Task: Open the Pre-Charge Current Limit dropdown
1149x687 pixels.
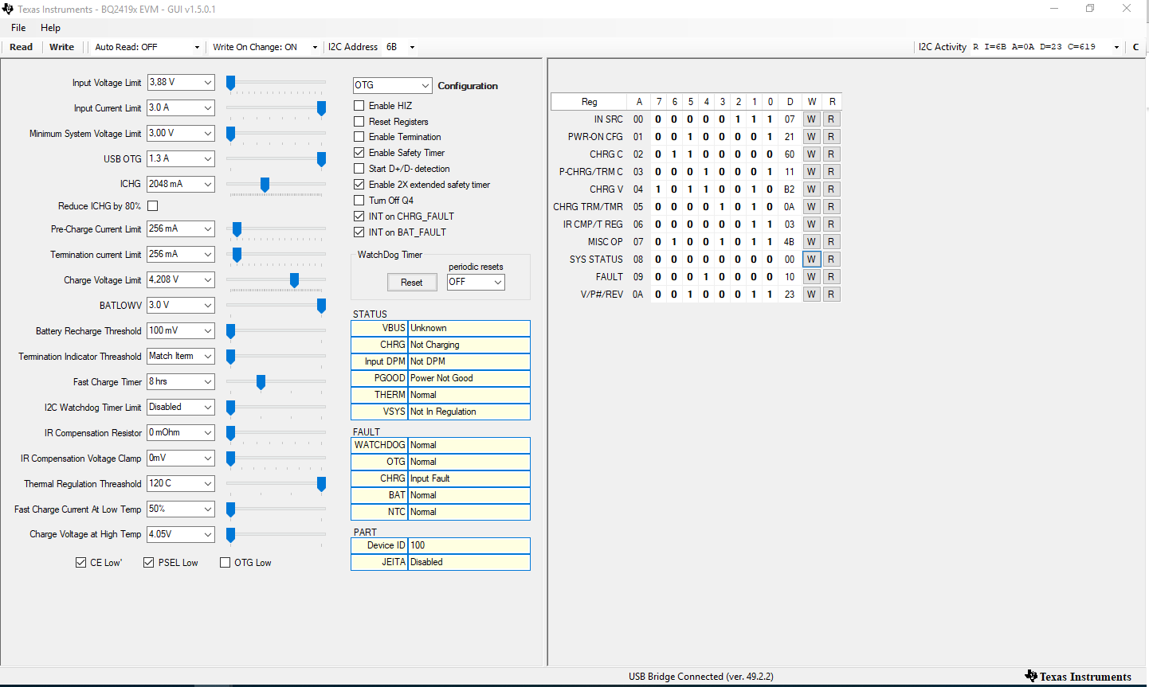Action: (181, 228)
